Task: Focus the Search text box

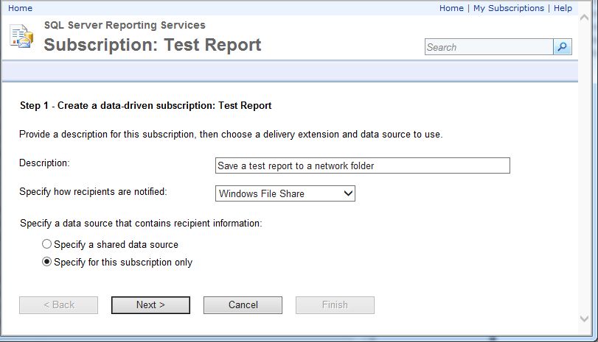Action: tap(489, 47)
